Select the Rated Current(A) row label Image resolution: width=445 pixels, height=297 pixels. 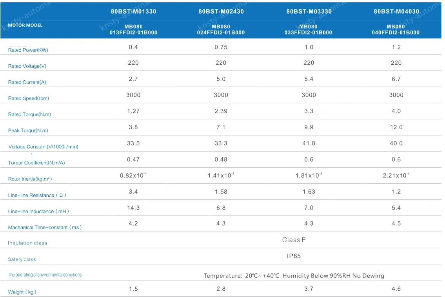pos(27,82)
